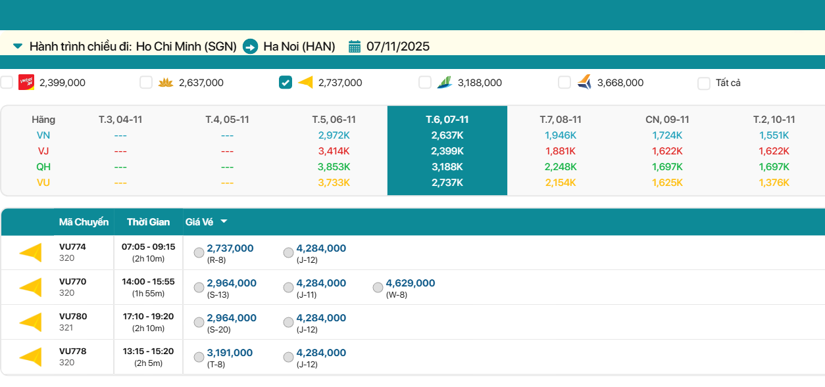Collapse the "Hành trình chiều đi" section arrow

pos(18,47)
